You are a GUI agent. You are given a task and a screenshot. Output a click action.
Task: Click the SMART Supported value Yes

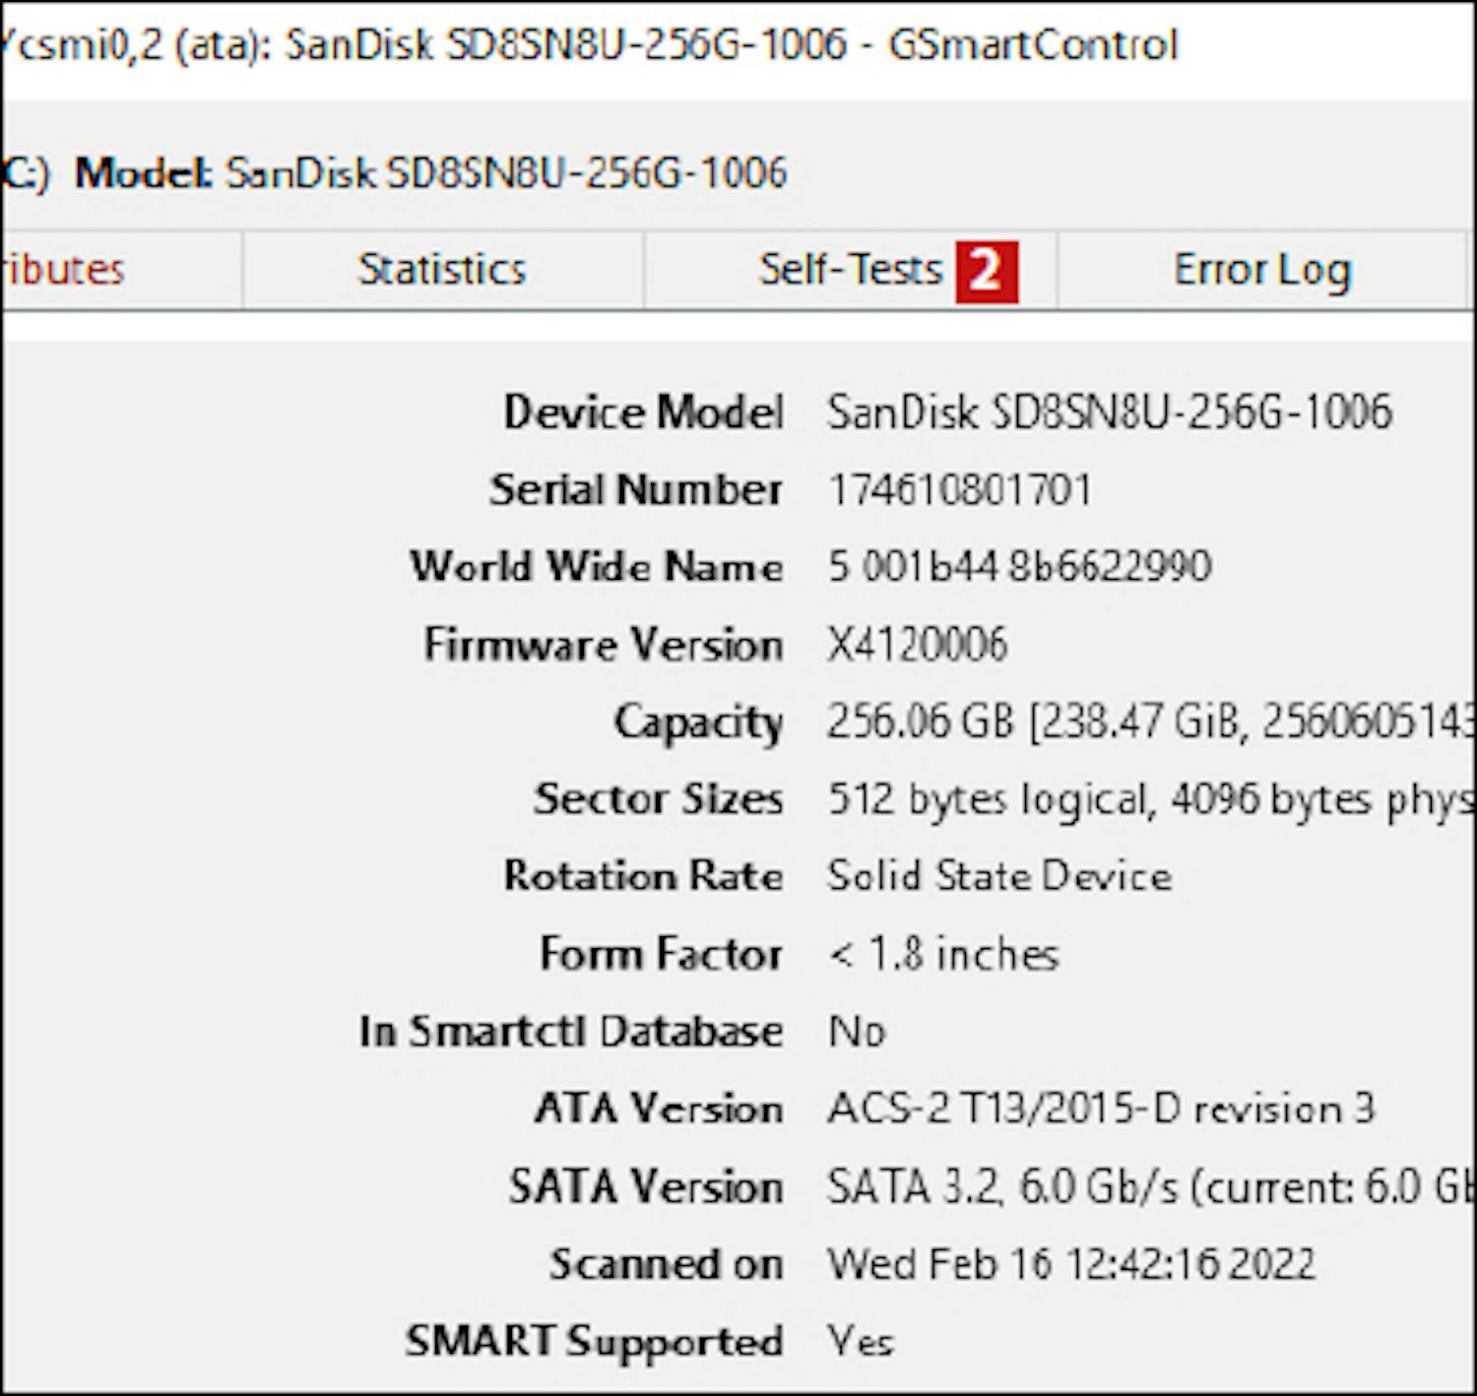click(861, 1341)
